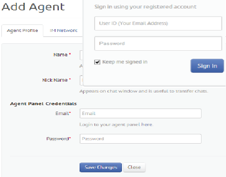This screenshot has height=177, width=226.
Task: Click the Save Changes button
Action: pyautogui.click(x=101, y=167)
